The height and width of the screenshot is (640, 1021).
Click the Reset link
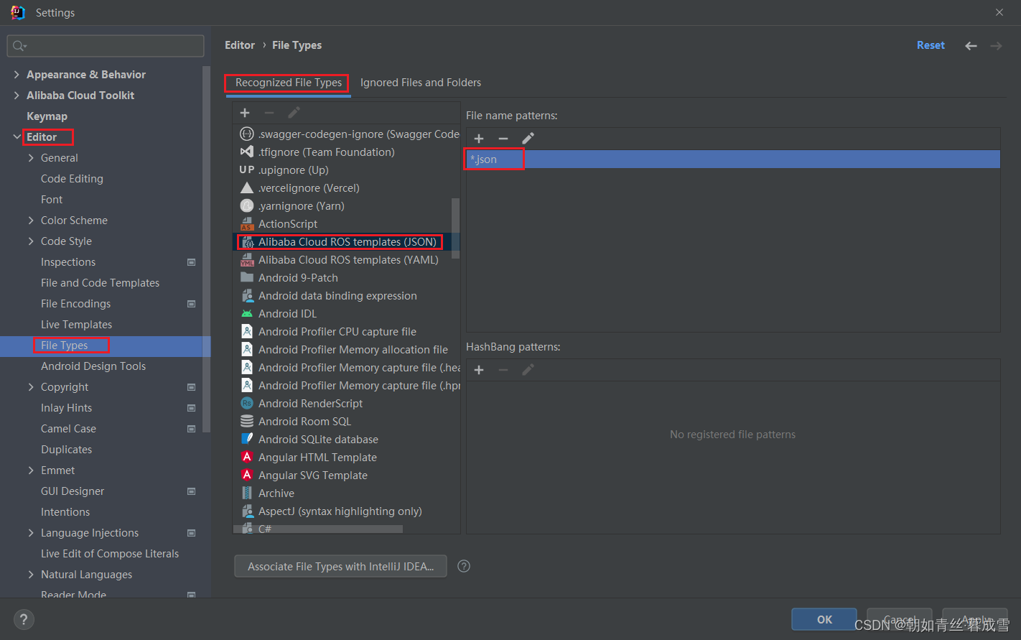click(931, 45)
